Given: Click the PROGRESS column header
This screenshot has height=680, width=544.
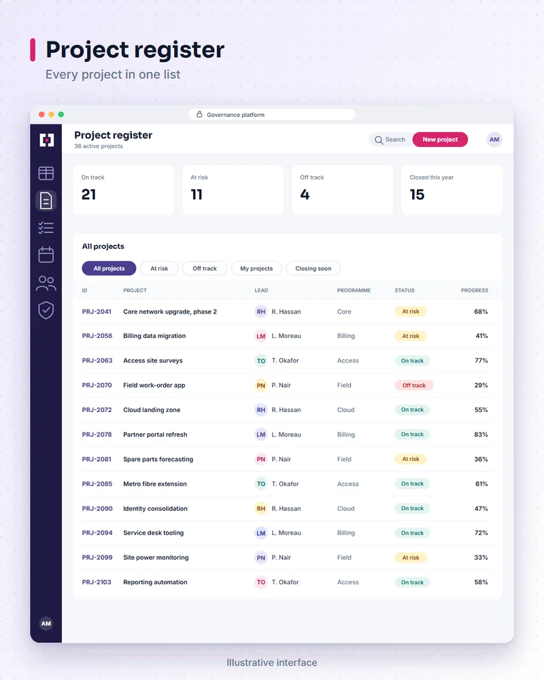Looking at the screenshot, I should pyautogui.click(x=475, y=290).
